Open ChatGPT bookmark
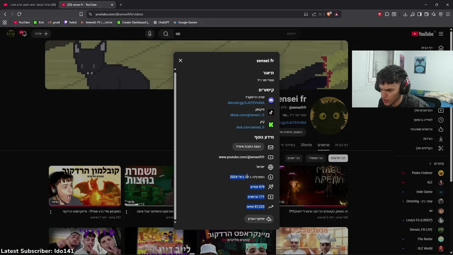This screenshot has width=453, height=255. click(x=161, y=22)
